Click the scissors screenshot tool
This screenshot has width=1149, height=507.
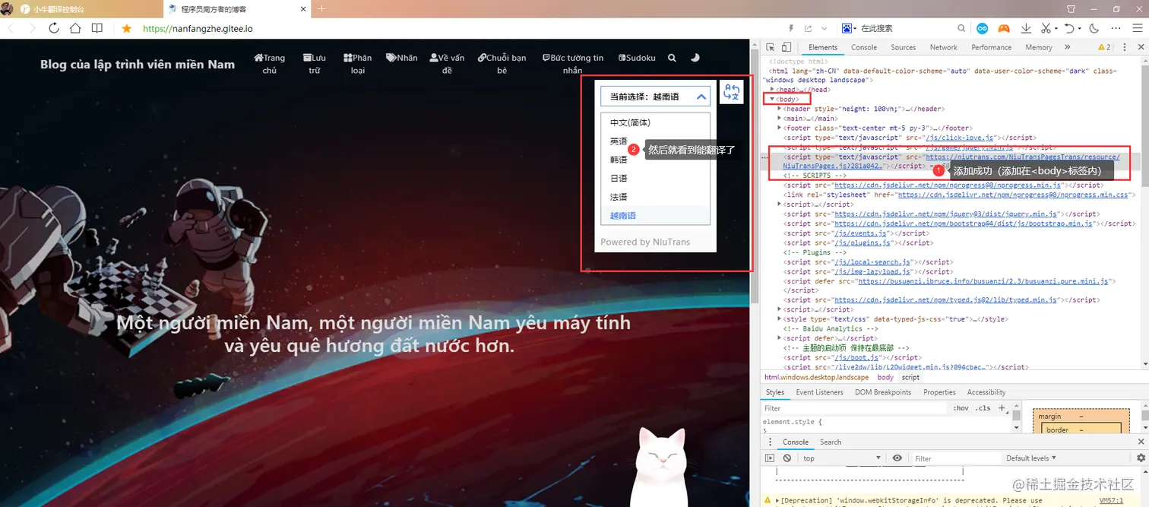coord(1046,28)
